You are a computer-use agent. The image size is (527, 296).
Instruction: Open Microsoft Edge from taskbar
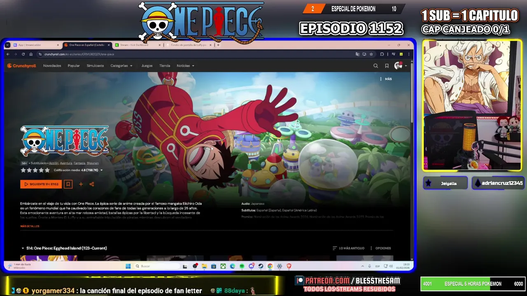click(x=232, y=266)
